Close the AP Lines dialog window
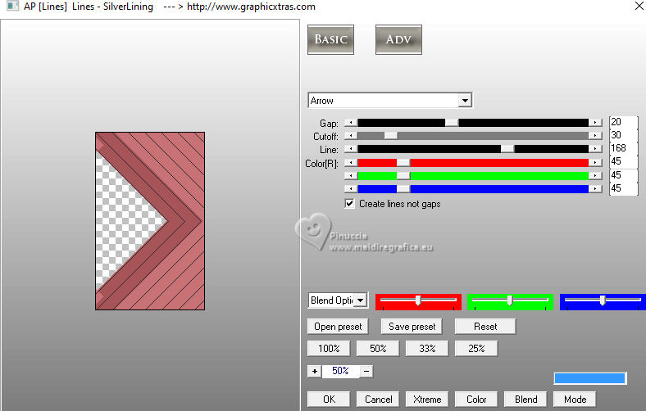Image resolution: width=646 pixels, height=411 pixels. tap(639, 7)
